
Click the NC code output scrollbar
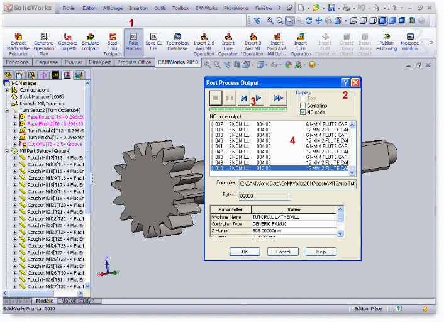[x=352, y=148]
